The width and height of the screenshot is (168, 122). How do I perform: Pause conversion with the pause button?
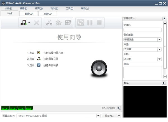(x=90, y=22)
